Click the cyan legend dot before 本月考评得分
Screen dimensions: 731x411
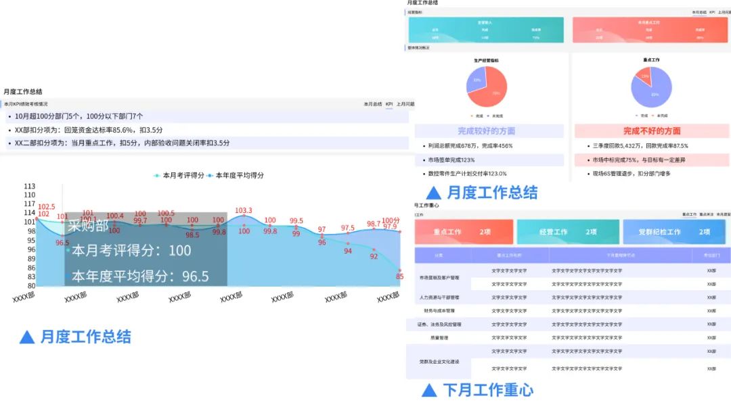pyautogui.click(x=156, y=175)
